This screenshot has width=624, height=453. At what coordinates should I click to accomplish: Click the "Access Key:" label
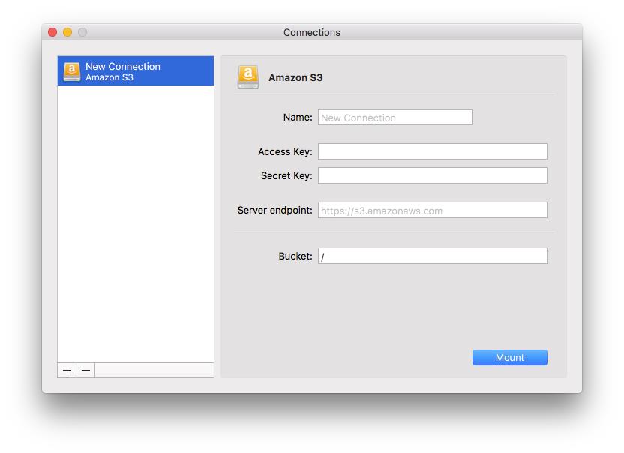285,151
